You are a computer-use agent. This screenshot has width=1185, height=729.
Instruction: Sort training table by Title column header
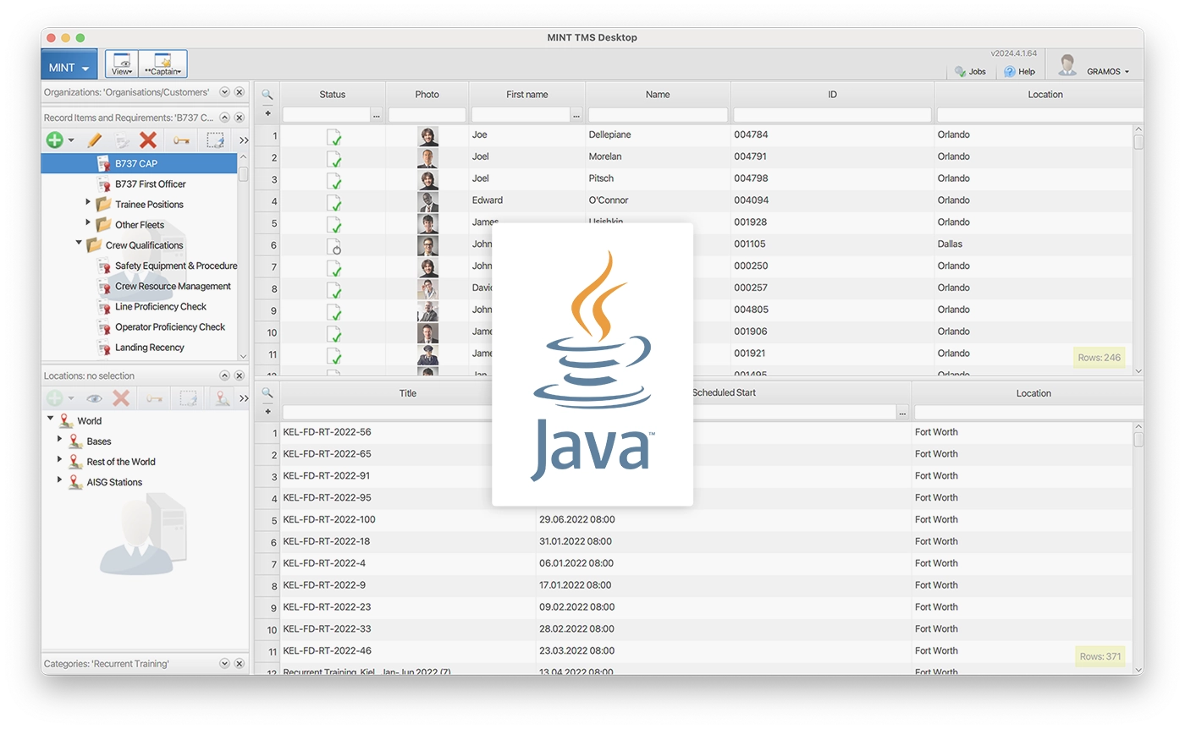click(408, 393)
